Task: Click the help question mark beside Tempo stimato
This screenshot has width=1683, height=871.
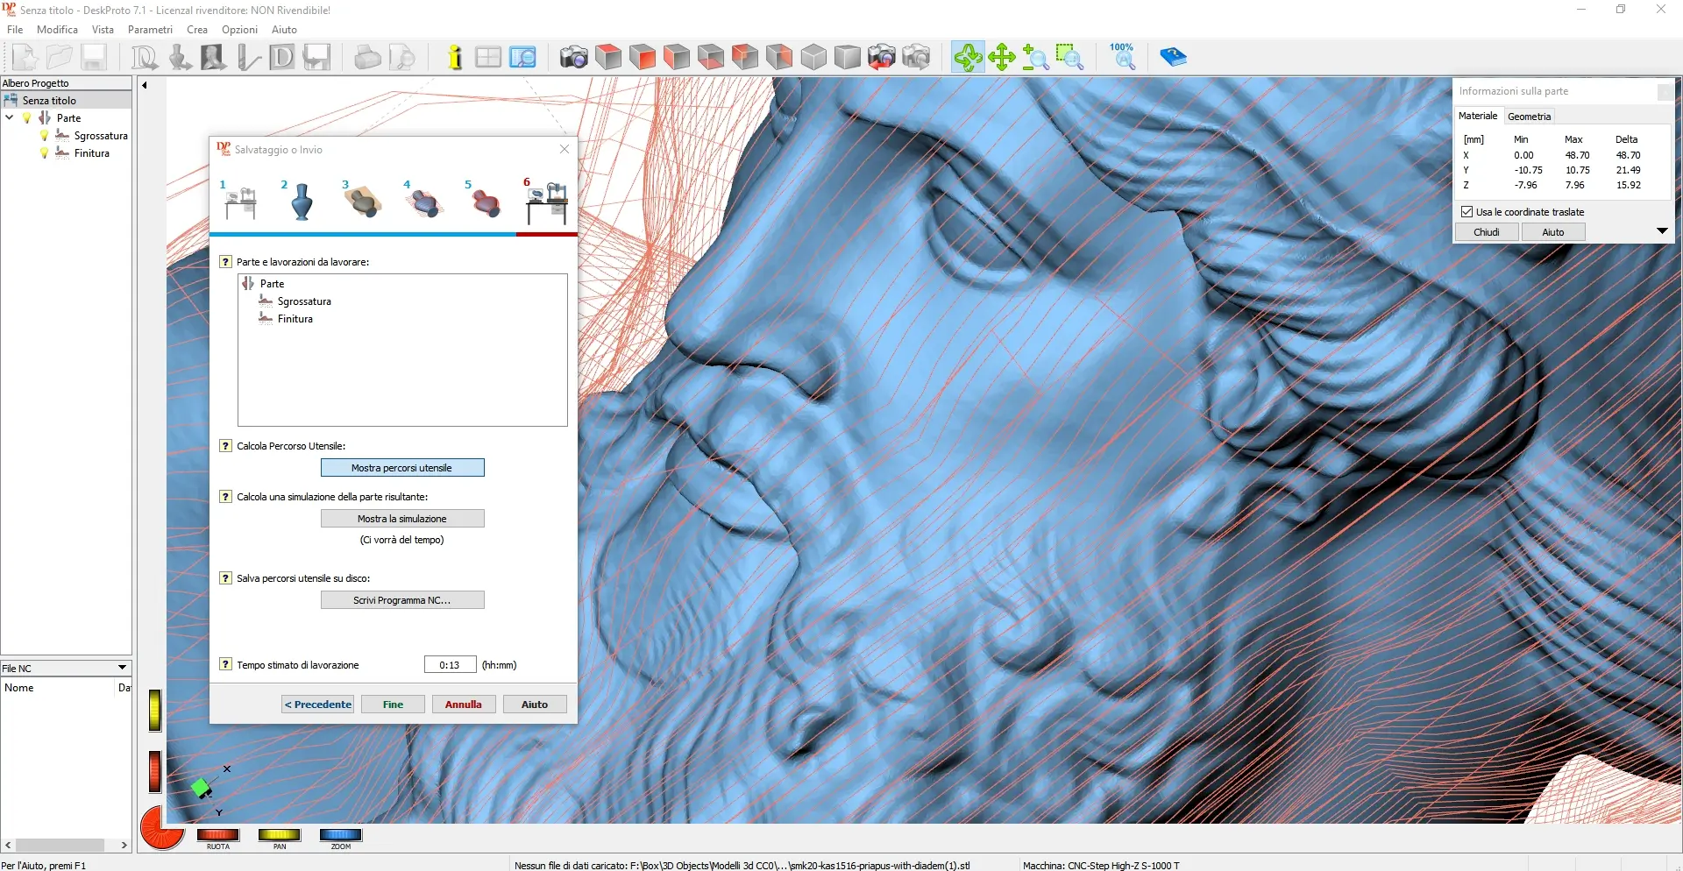Action: (225, 665)
